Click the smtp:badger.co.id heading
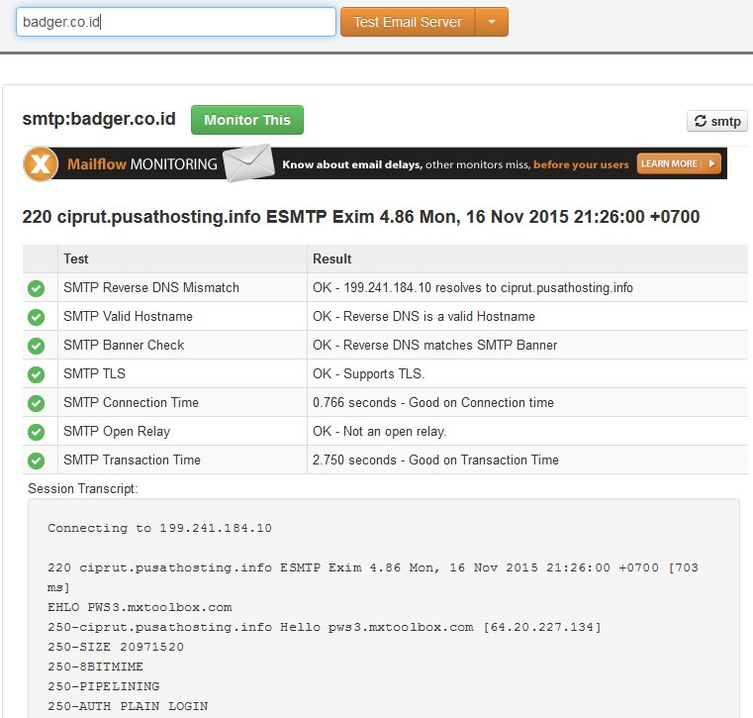This screenshot has height=718, width=753. pos(99,119)
